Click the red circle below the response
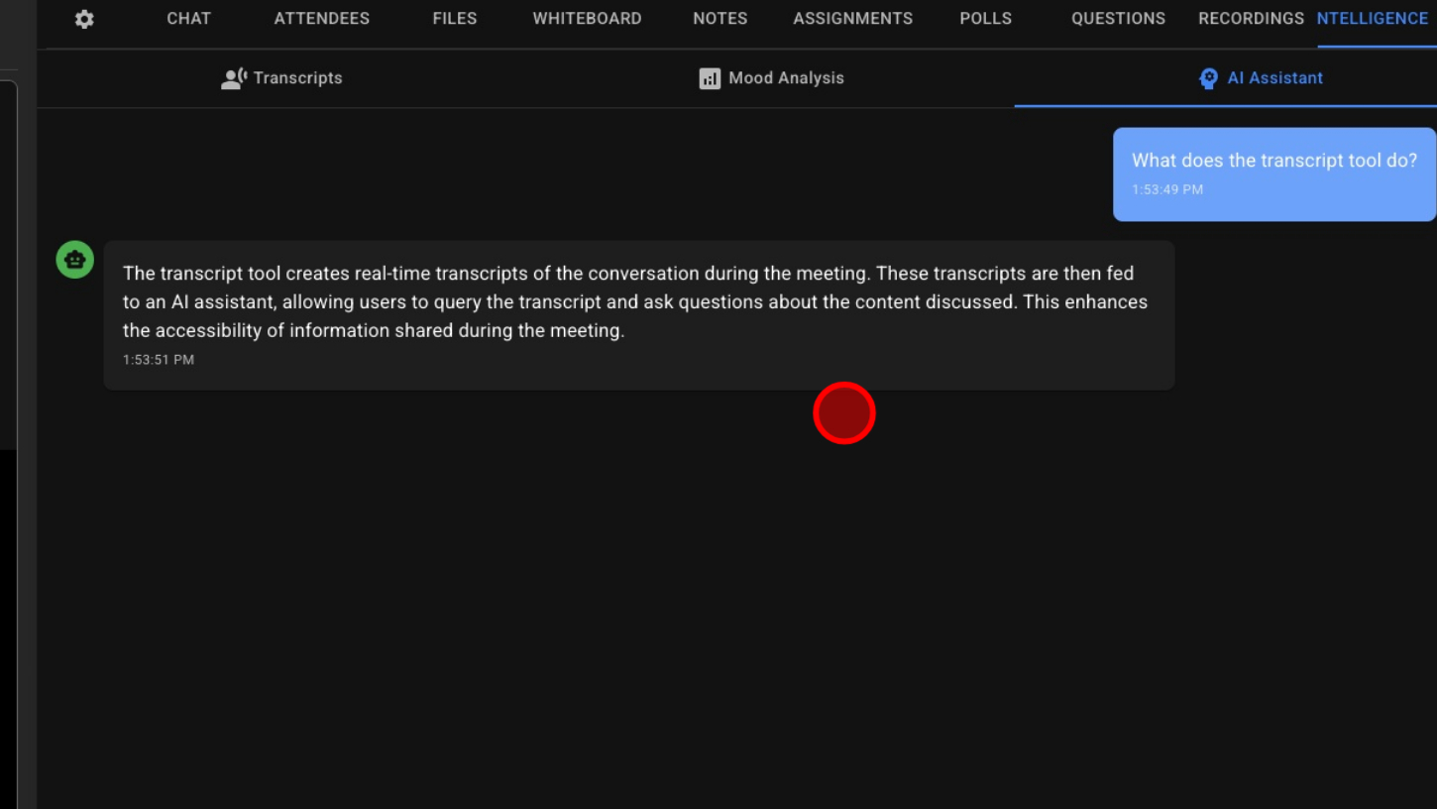Image resolution: width=1437 pixels, height=809 pixels. pos(844,413)
